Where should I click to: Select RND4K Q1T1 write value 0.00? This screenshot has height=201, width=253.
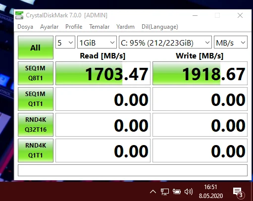(x=200, y=151)
